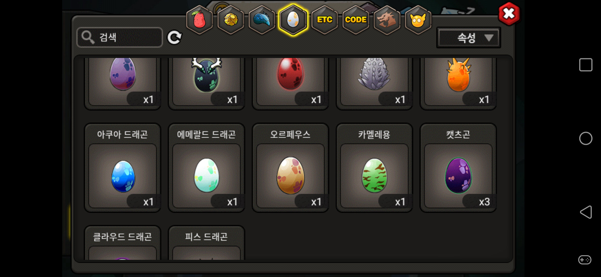Switch to the brown dragon head tab
601x277 pixels.
(387, 20)
